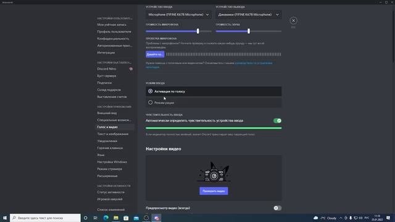Open the troubleshooting guide link
This screenshot has width=395, height=222.
click(x=253, y=63)
